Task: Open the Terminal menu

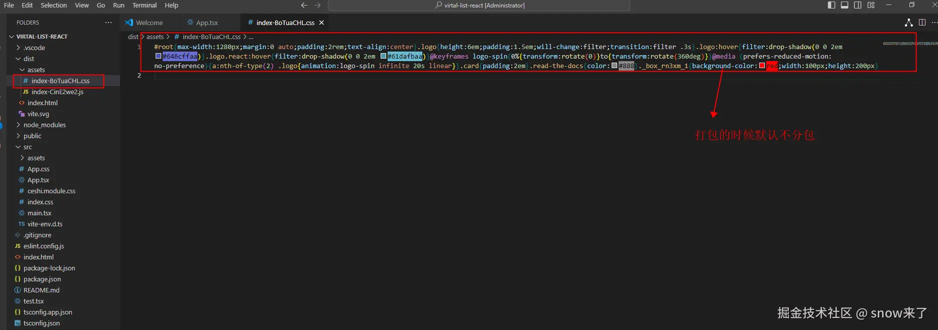Action: coord(145,5)
